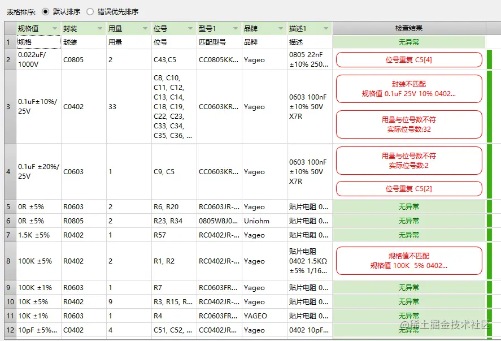Viewport: 501px width, 341px height.
Task: Click the 0.1uF ±20%/25V spec cell
Action: (x=38, y=171)
